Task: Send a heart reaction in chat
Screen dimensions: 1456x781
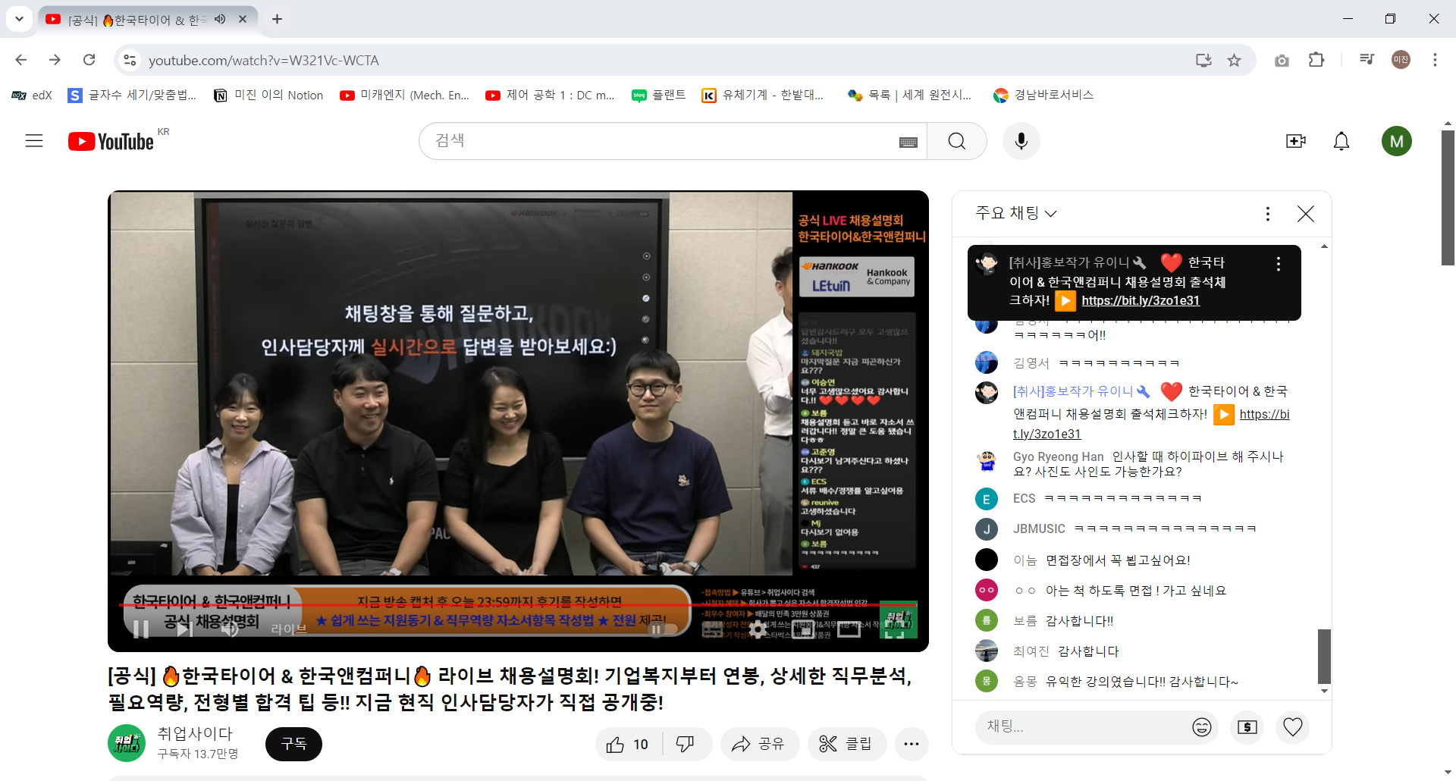Action: (1293, 727)
